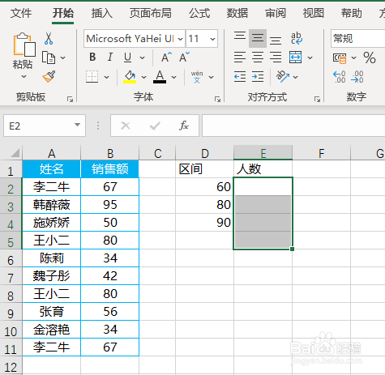Expand copy options arrow
The height and width of the screenshot is (375, 385).
62,58
